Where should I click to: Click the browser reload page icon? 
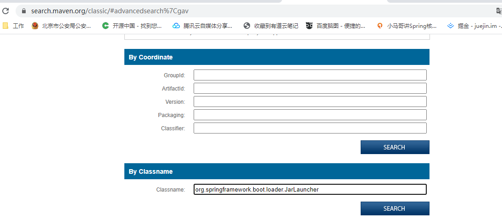click(x=6, y=11)
